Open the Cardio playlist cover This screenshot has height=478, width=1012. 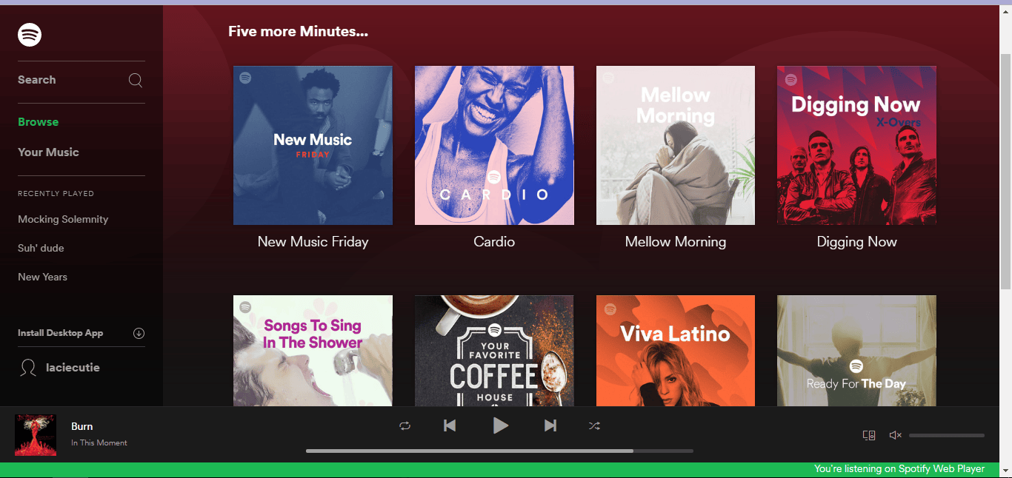coord(494,146)
